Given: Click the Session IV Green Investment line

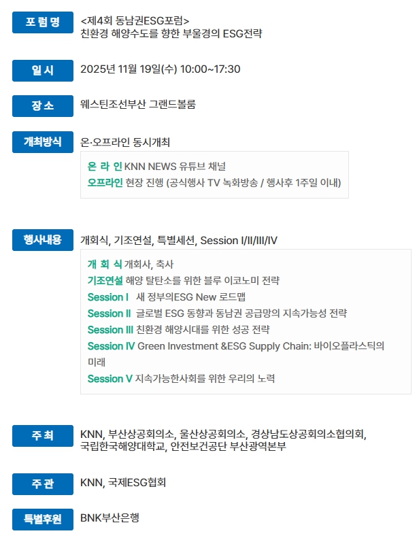Looking at the screenshot, I should click(x=235, y=346).
